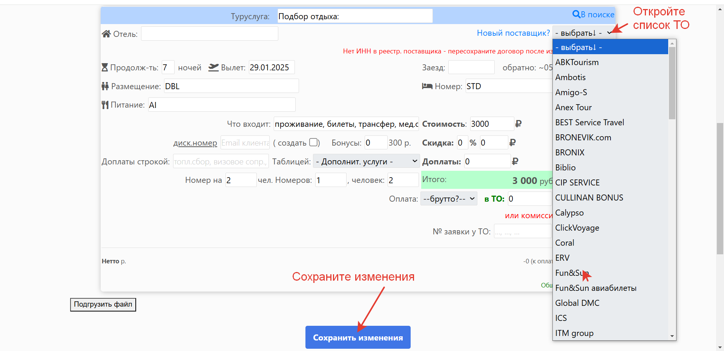Click the Размещение field with DBL
The width and height of the screenshot is (724, 351).
(x=232, y=86)
